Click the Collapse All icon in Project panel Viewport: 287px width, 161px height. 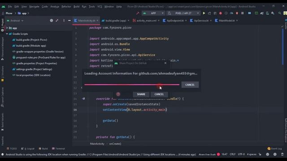(x=57, y=21)
